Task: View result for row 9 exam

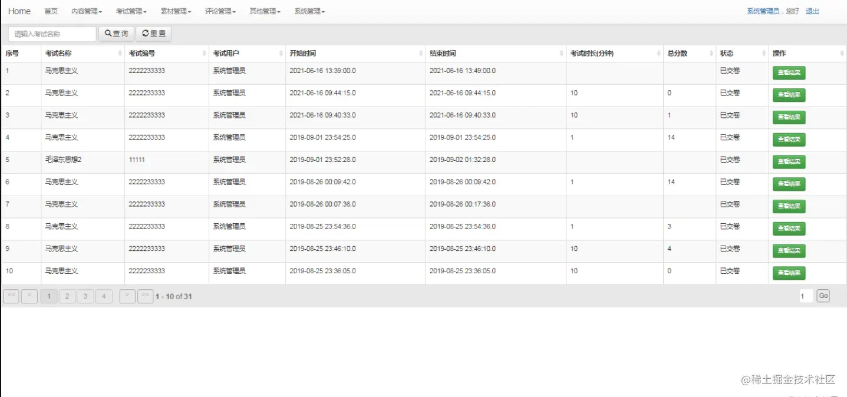Action: point(789,251)
